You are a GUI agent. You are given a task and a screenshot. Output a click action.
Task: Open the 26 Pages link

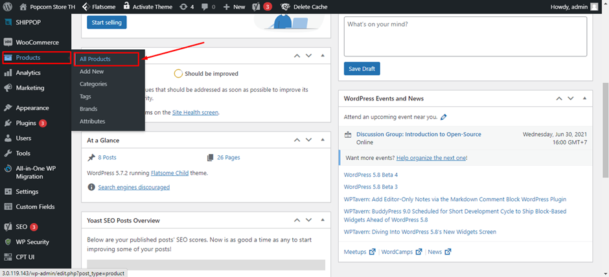(228, 157)
